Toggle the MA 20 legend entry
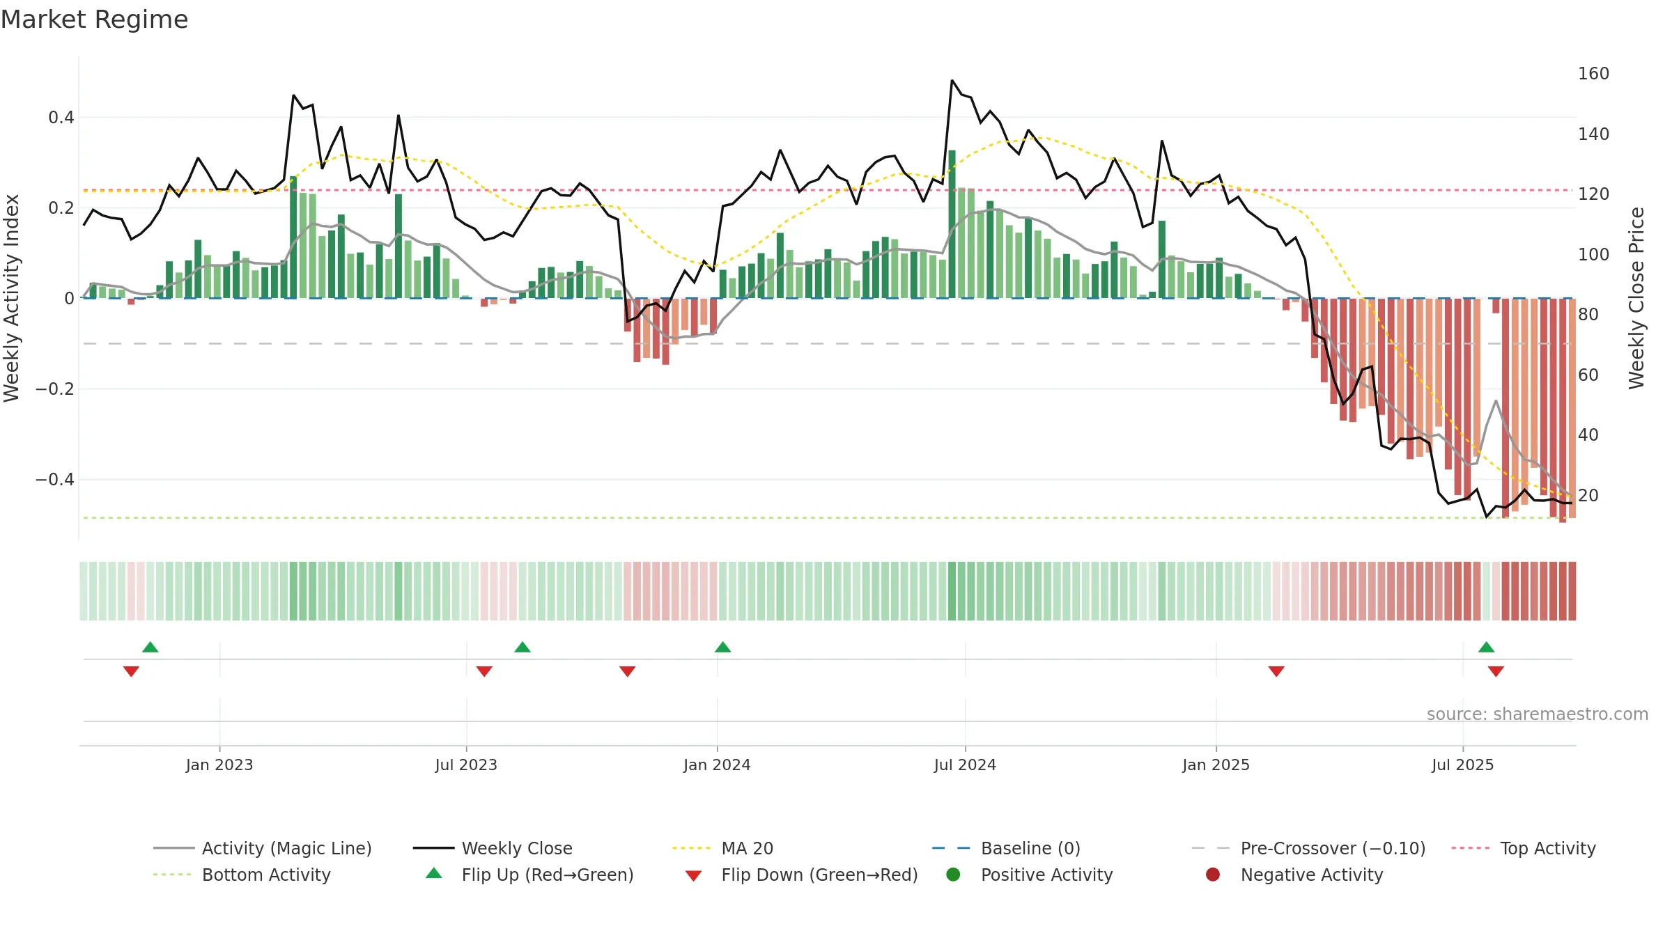 [x=722, y=848]
